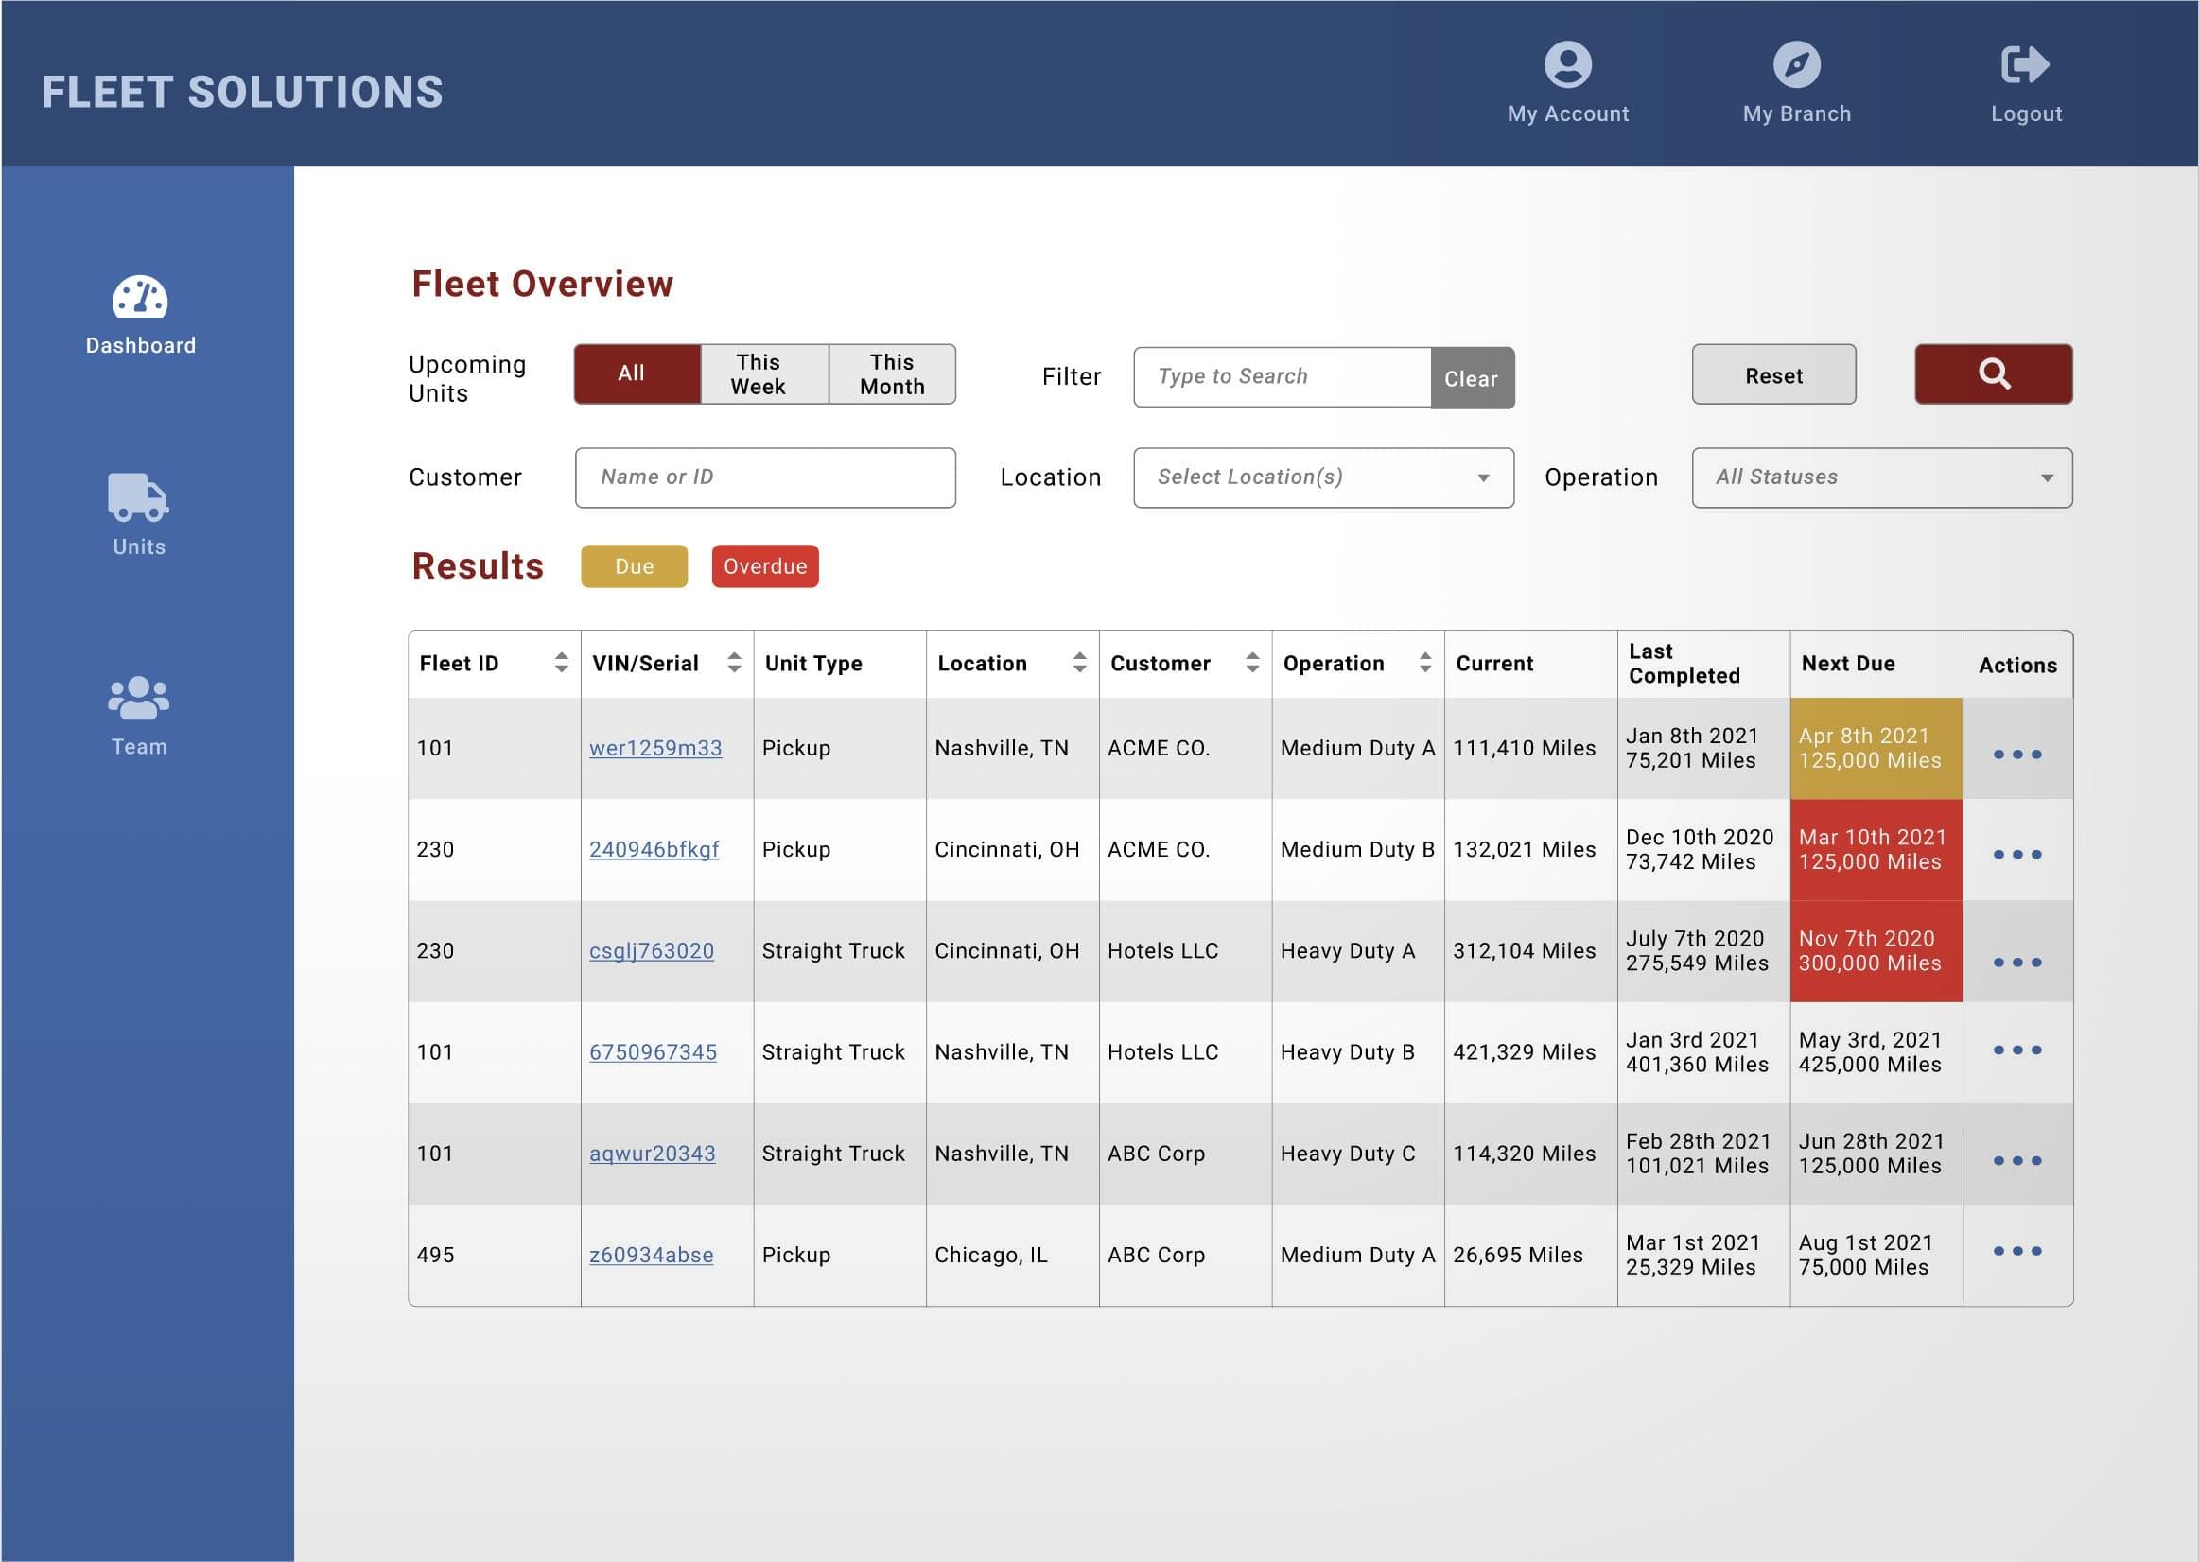Sort table by Customer column arrows
The image size is (2199, 1562).
point(1252,662)
